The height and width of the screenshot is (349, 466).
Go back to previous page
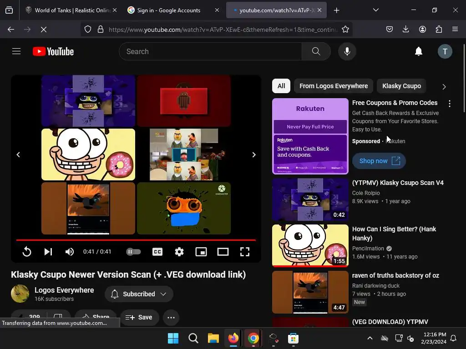click(11, 30)
